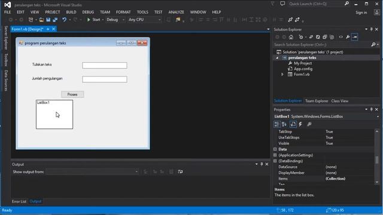
Task: Toggle Categorized view in Properties panel
Action: 276,124
